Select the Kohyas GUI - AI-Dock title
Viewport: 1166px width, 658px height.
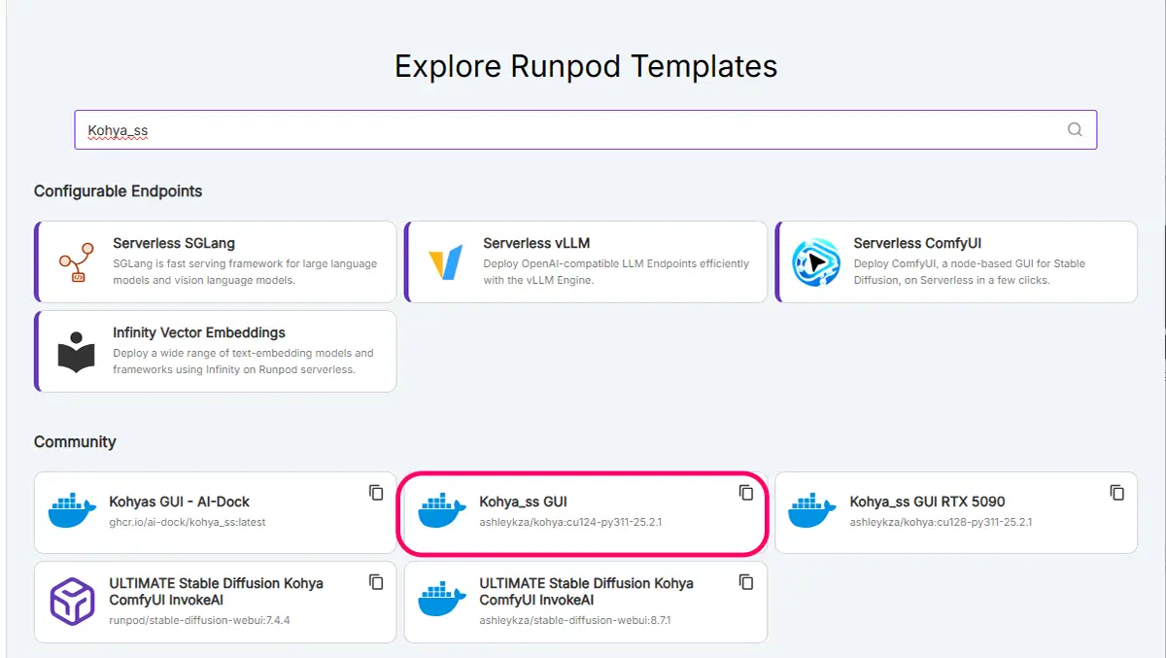point(180,502)
